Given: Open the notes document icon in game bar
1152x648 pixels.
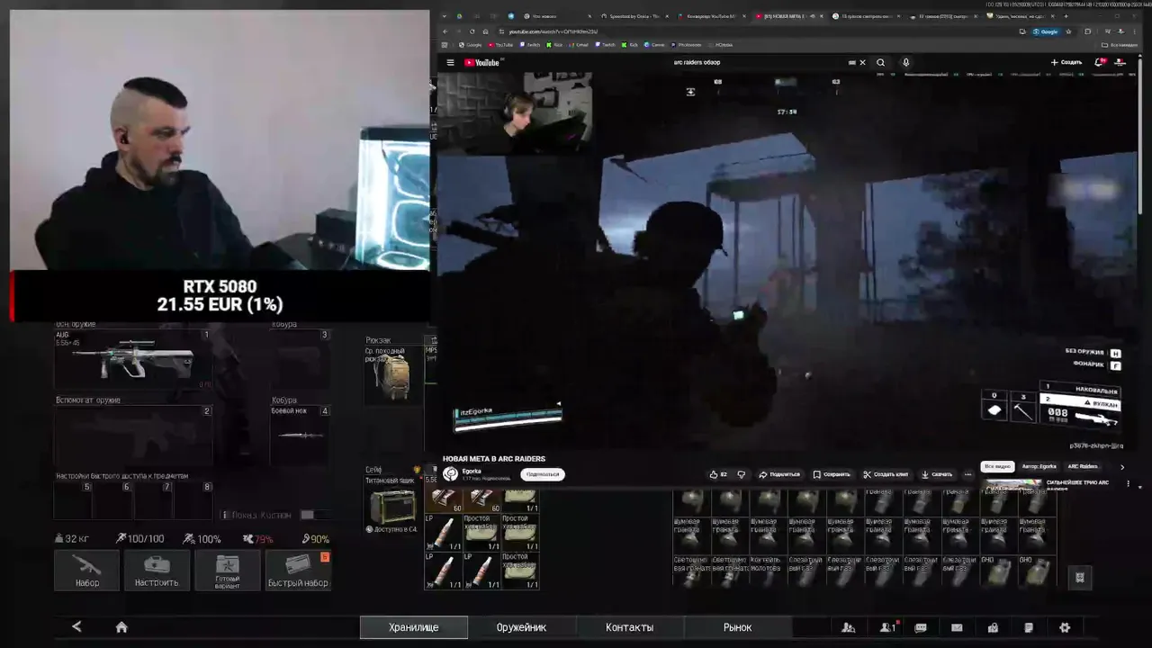Looking at the screenshot, I should point(1029,627).
